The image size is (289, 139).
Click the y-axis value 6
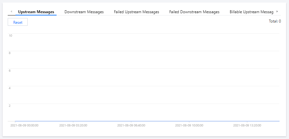[10, 70]
